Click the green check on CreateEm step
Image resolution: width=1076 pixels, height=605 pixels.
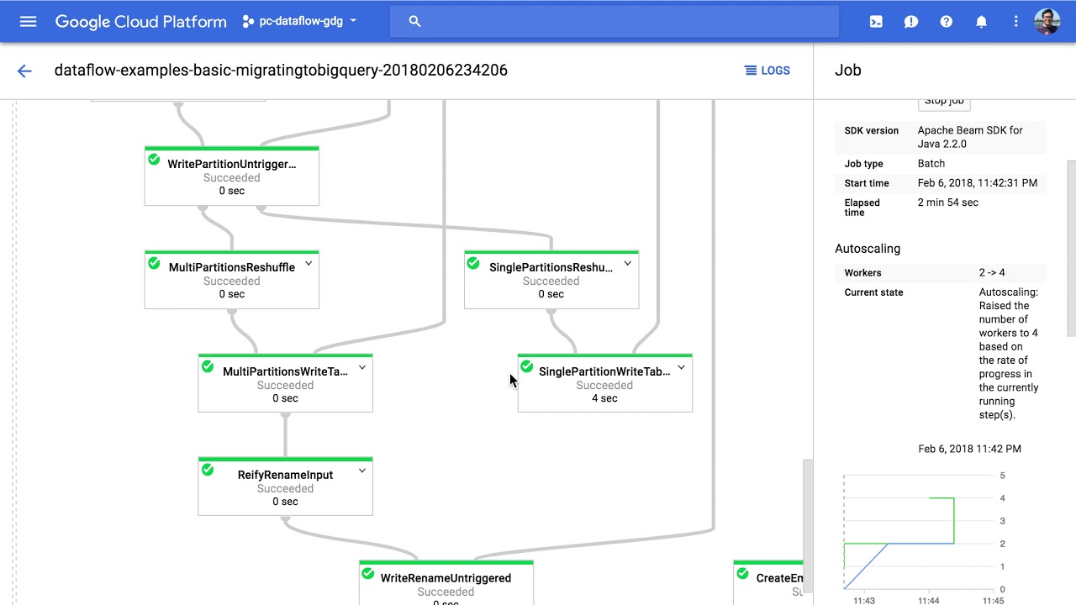[742, 574]
